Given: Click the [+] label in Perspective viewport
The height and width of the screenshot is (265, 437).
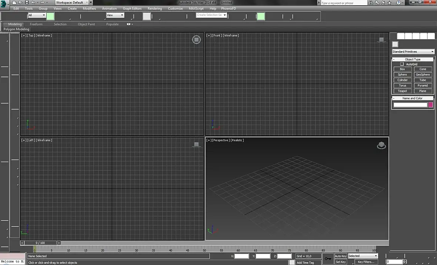Looking at the screenshot, I should [209, 140].
